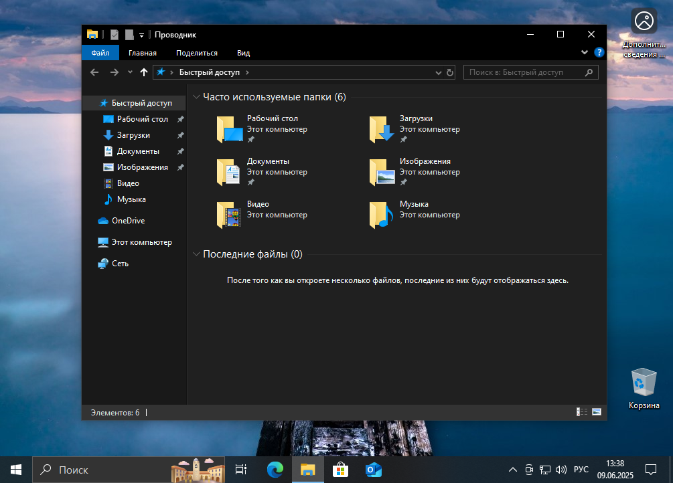Collapse the Часто используемые папки section
Image resolution: width=673 pixels, height=483 pixels.
tap(196, 96)
